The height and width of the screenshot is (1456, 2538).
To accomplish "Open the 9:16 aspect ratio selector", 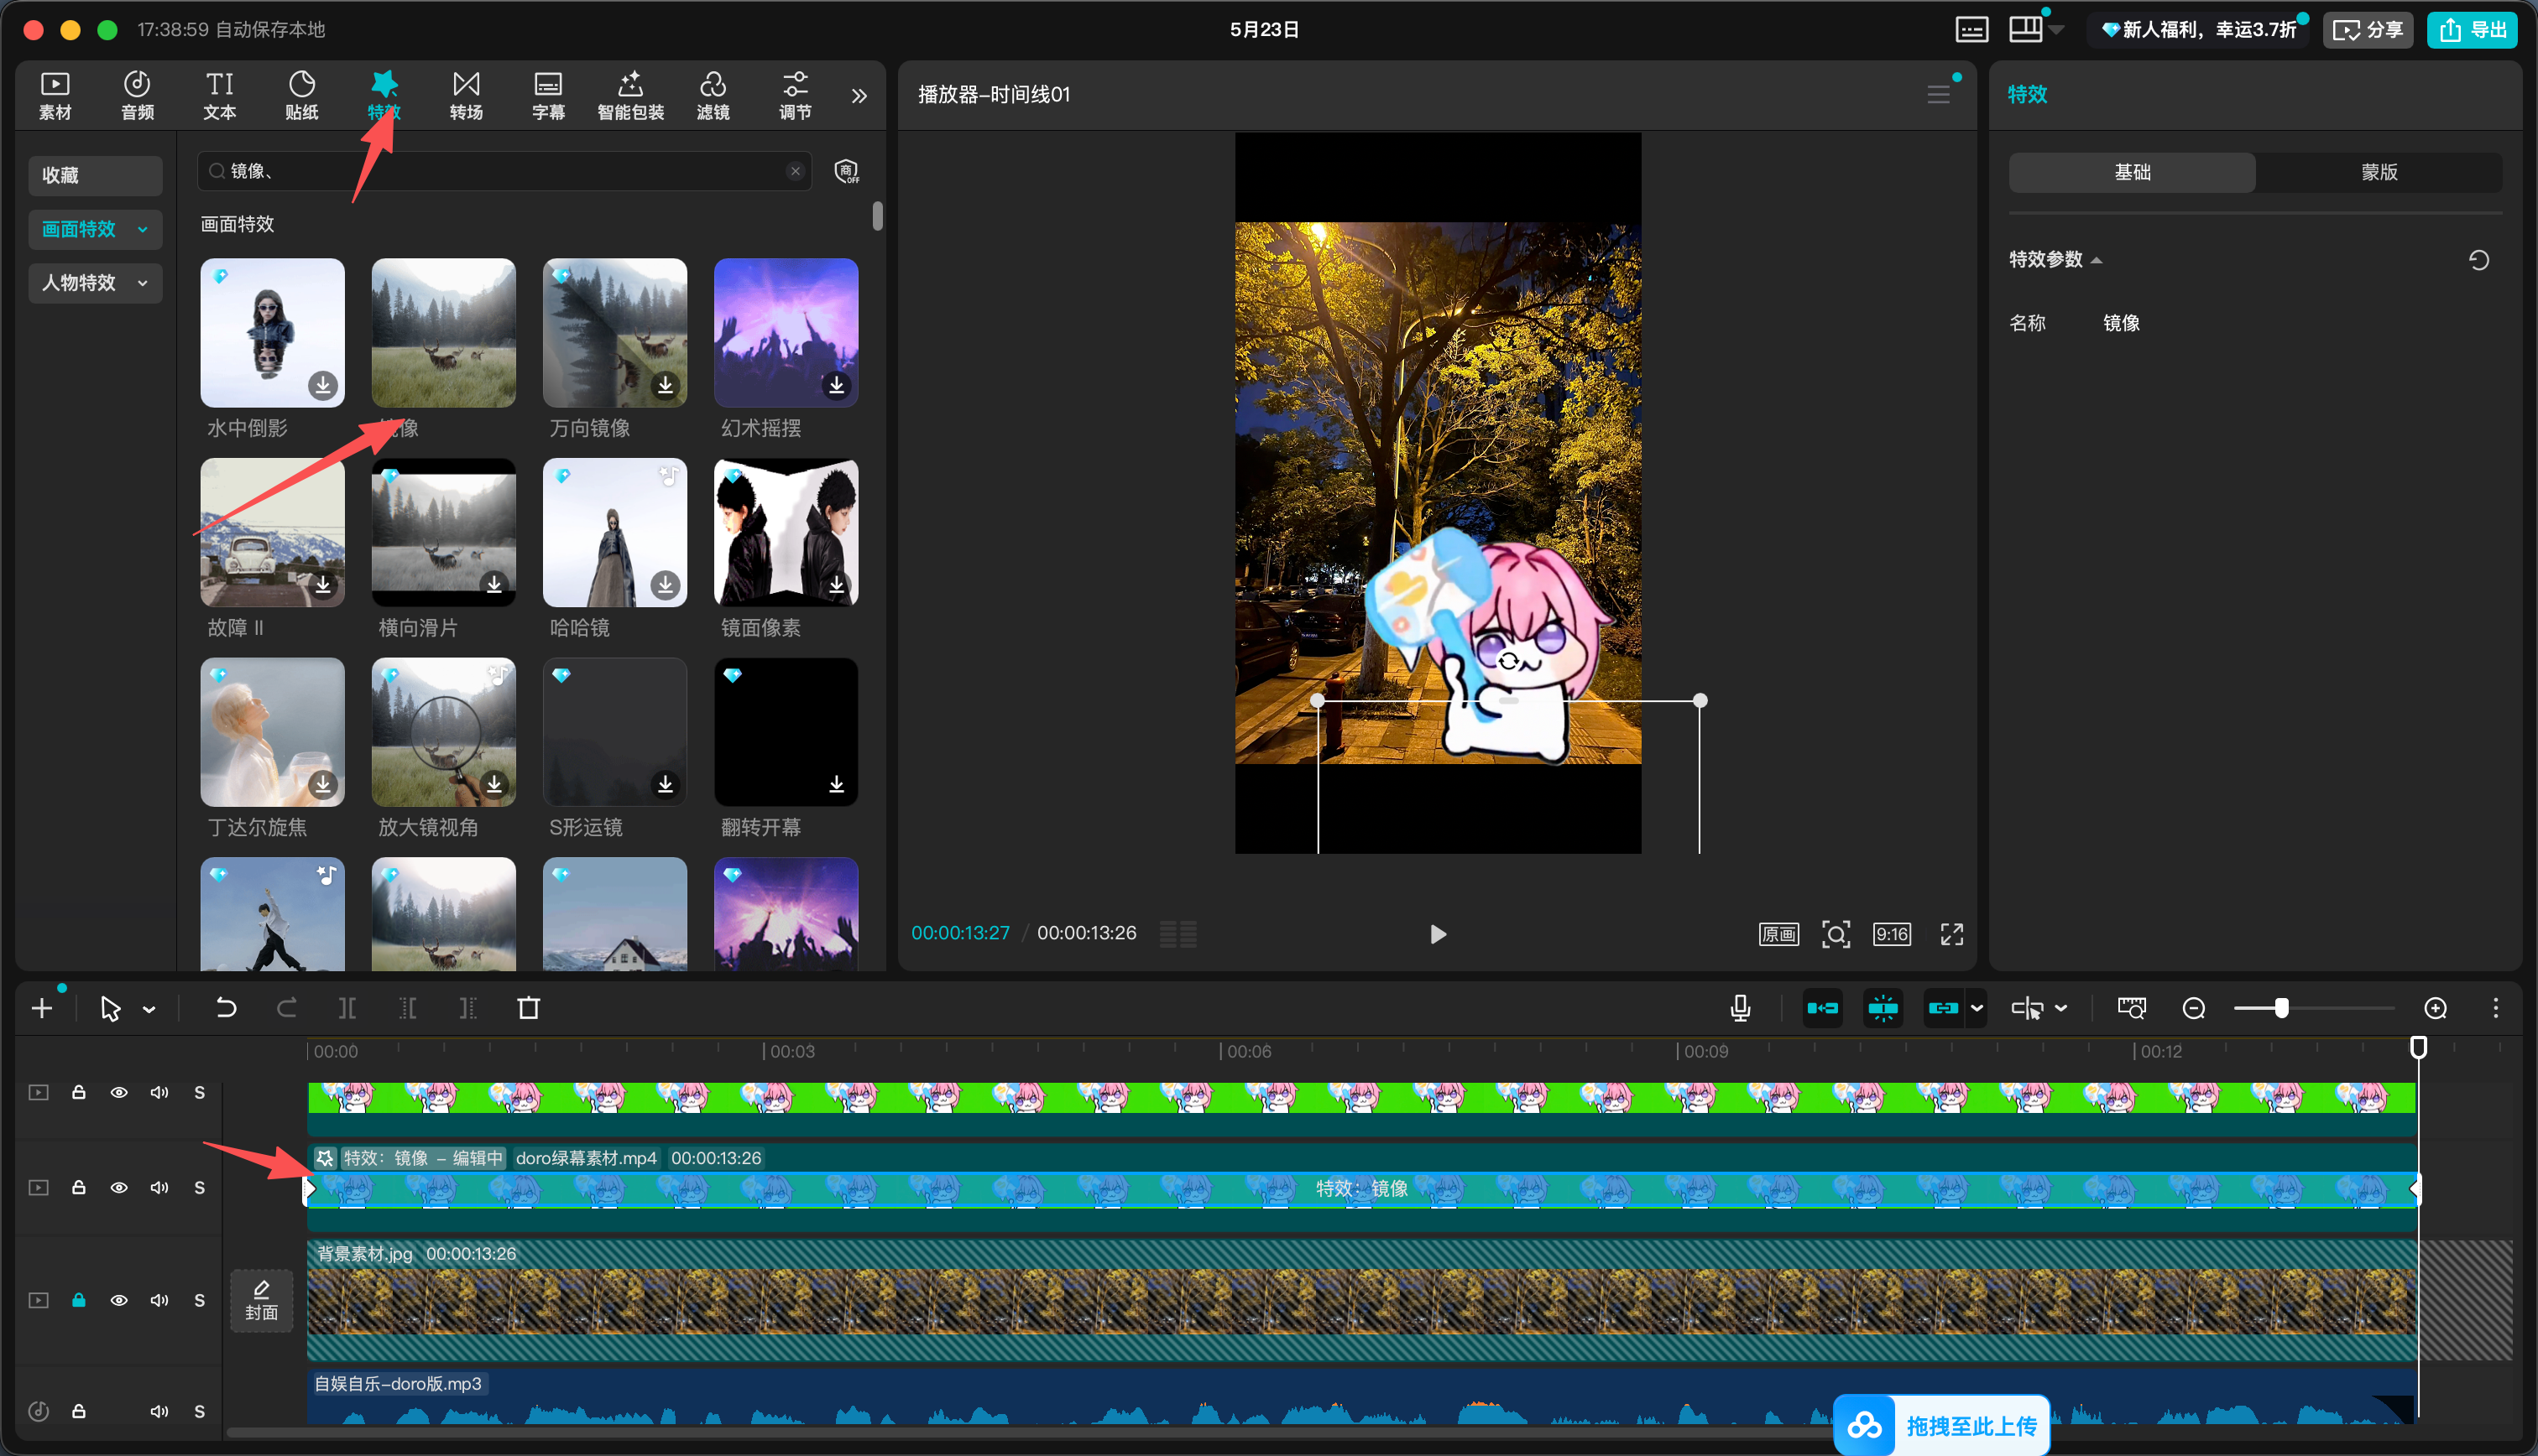I will [1891, 934].
